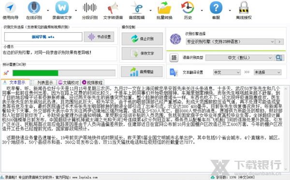Click the search icon beside 中文（默认）
Viewport: 290px width, 180px height.
coord(279,58)
